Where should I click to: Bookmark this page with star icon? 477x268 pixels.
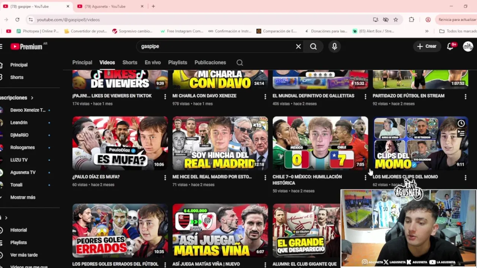[x=396, y=20]
